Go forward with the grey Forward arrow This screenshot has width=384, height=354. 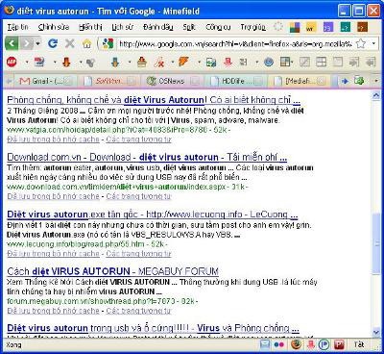click(x=27, y=43)
